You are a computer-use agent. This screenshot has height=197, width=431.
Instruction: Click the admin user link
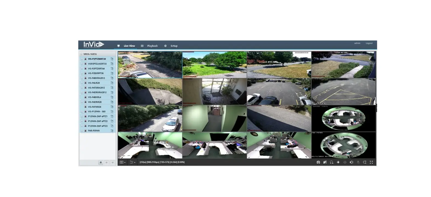(x=357, y=43)
